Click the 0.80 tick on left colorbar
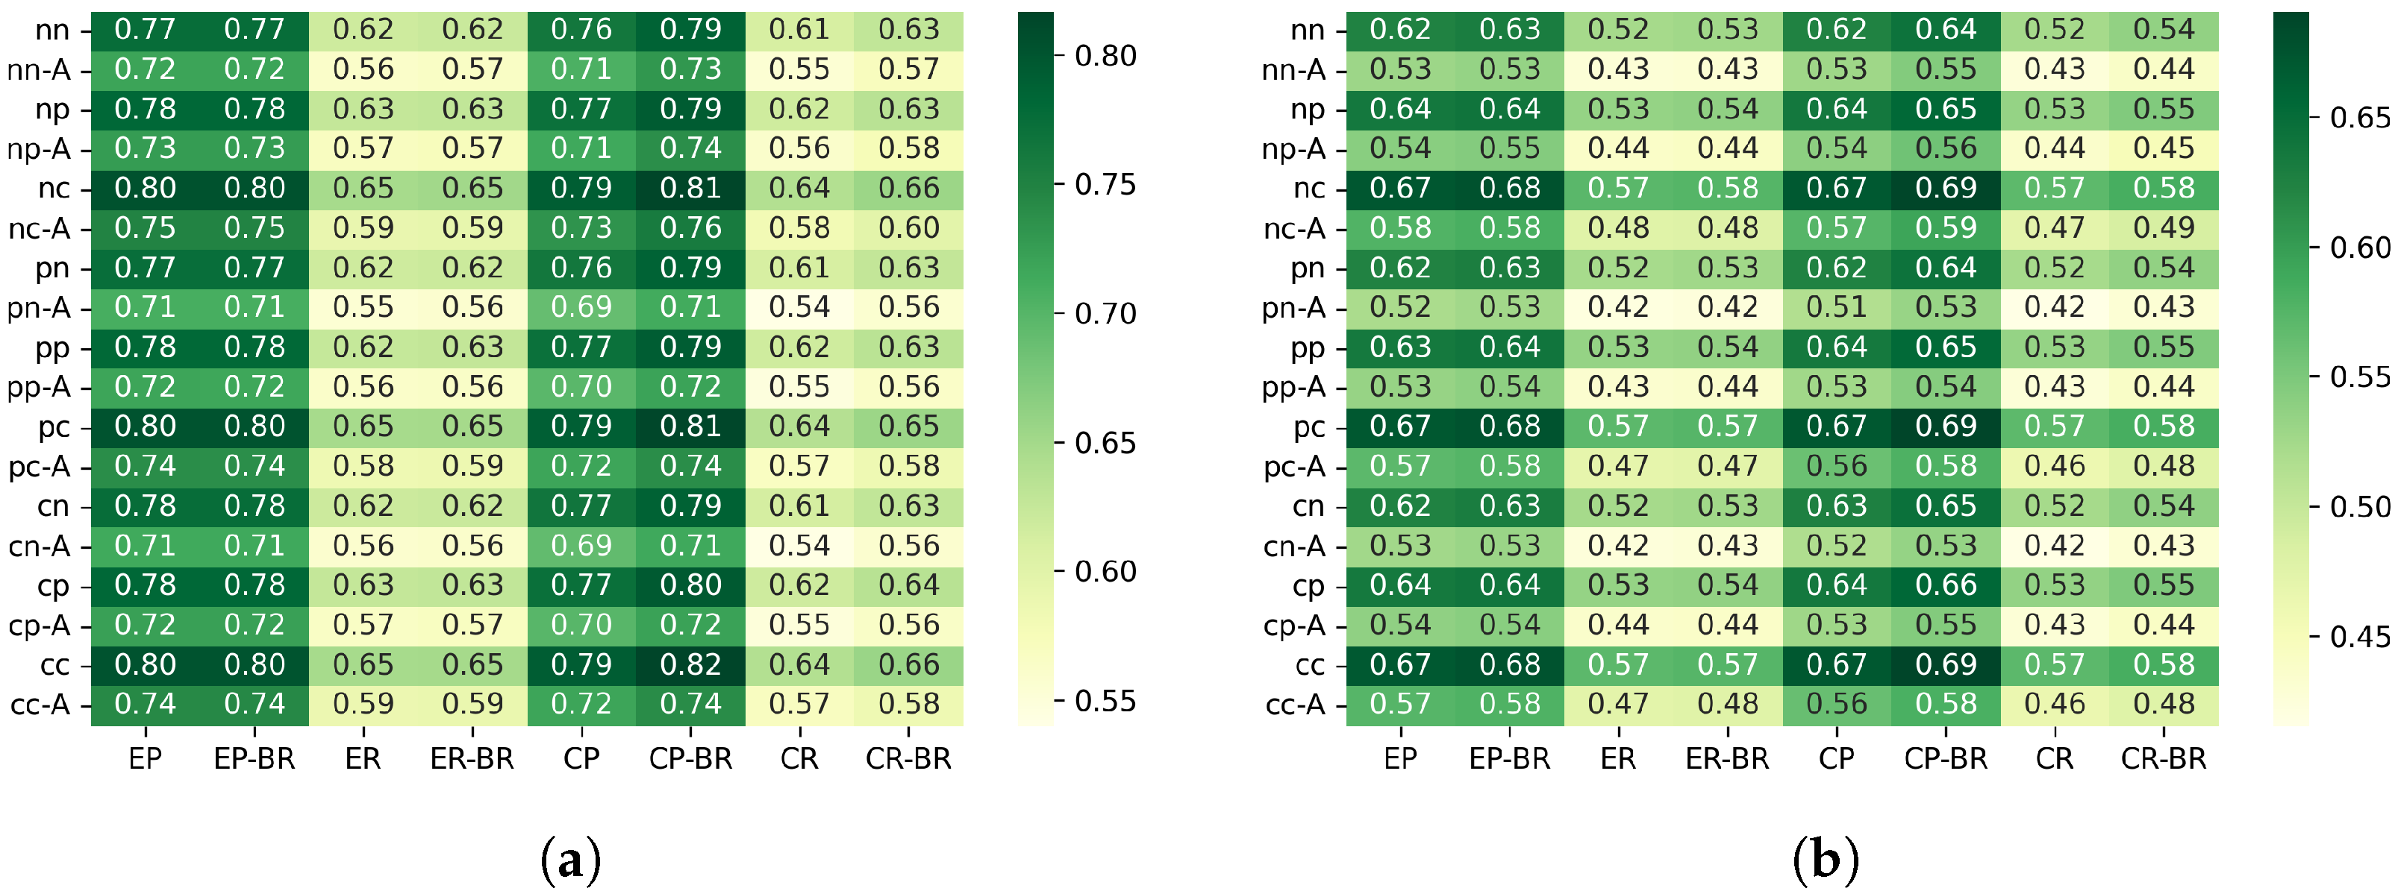 click(1105, 56)
